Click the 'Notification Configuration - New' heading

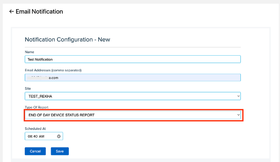pos(67,40)
